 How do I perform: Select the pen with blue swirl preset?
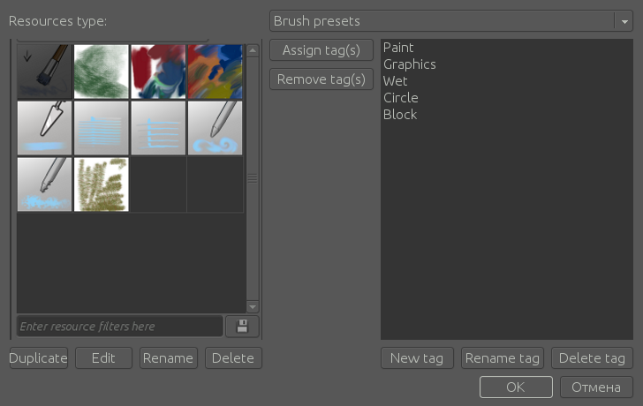[215, 128]
